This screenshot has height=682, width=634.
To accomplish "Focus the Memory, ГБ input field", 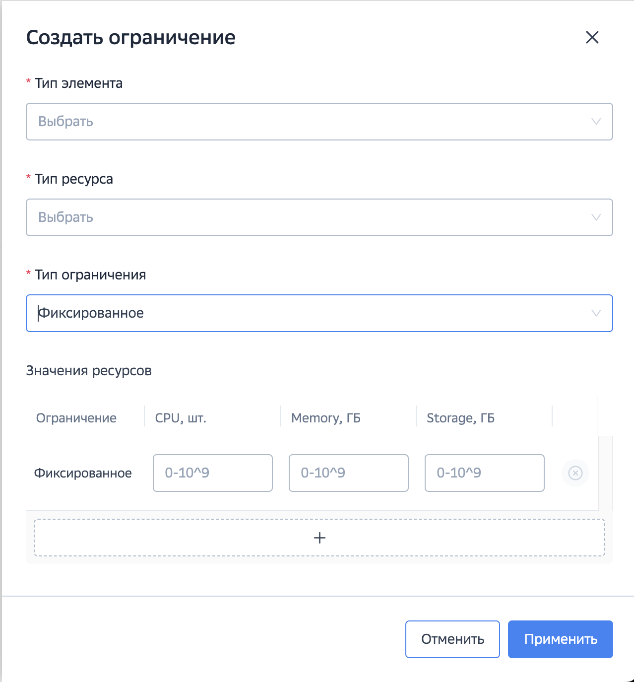I will [348, 473].
